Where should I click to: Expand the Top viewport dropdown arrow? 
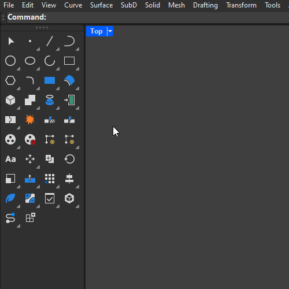click(x=110, y=31)
